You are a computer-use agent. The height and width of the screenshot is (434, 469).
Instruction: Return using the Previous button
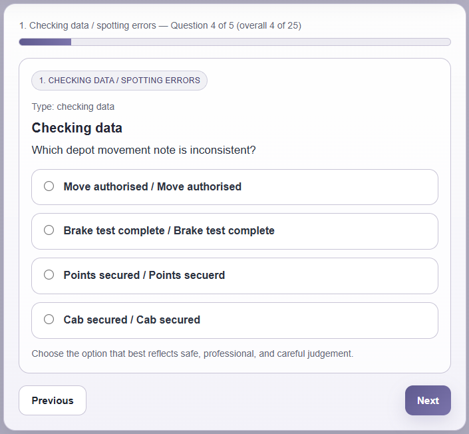[x=53, y=401]
